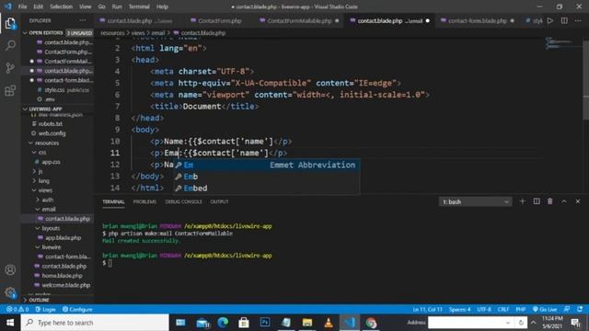
Task: Open editor More Actions ellipsis
Action: [x=578, y=20]
